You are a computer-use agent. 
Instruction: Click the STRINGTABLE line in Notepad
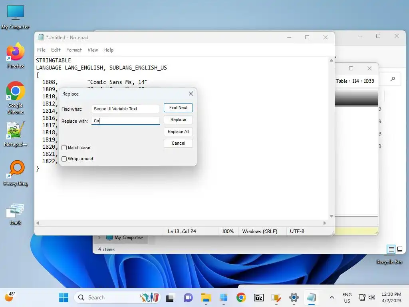click(x=54, y=60)
